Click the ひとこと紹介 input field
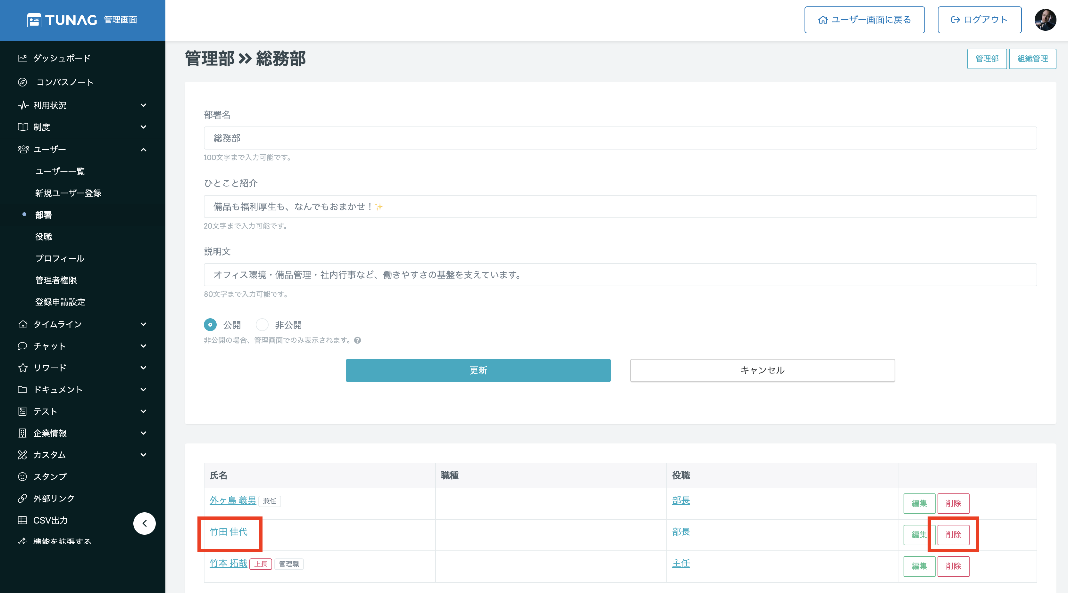 [620, 206]
